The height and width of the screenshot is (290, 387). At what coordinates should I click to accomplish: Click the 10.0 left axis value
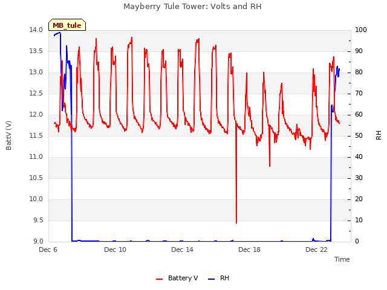click(x=36, y=199)
